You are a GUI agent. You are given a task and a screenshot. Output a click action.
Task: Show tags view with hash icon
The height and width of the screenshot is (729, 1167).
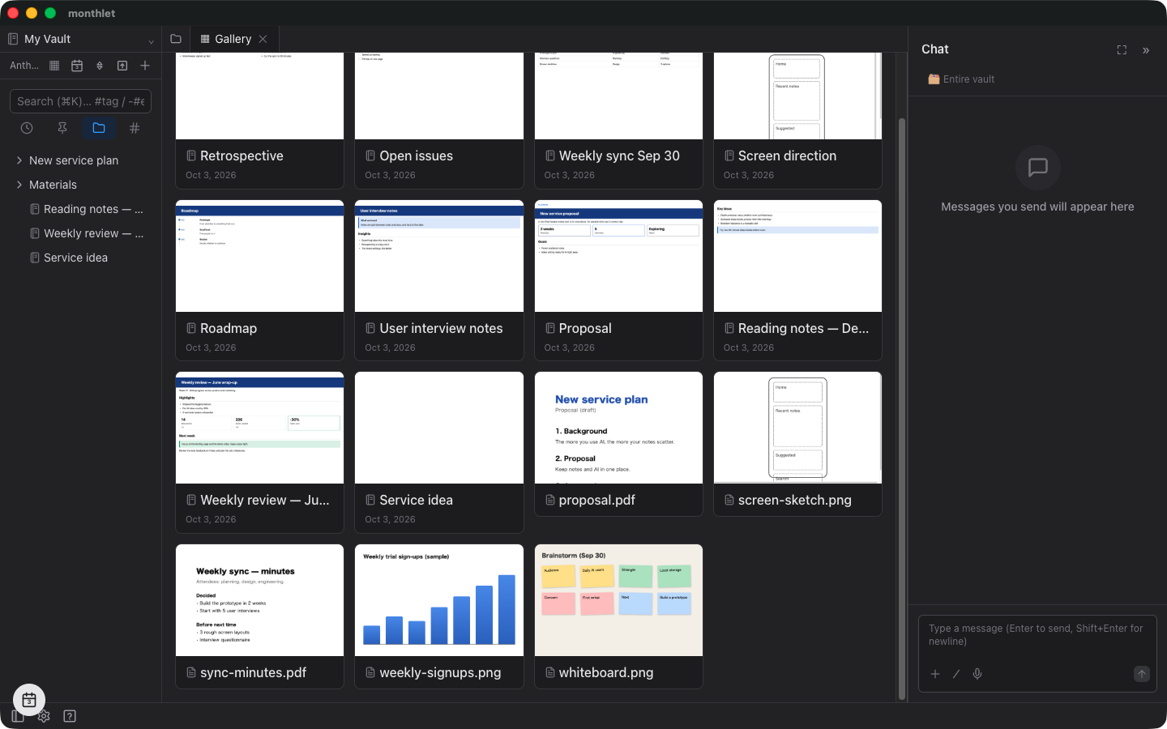point(135,128)
